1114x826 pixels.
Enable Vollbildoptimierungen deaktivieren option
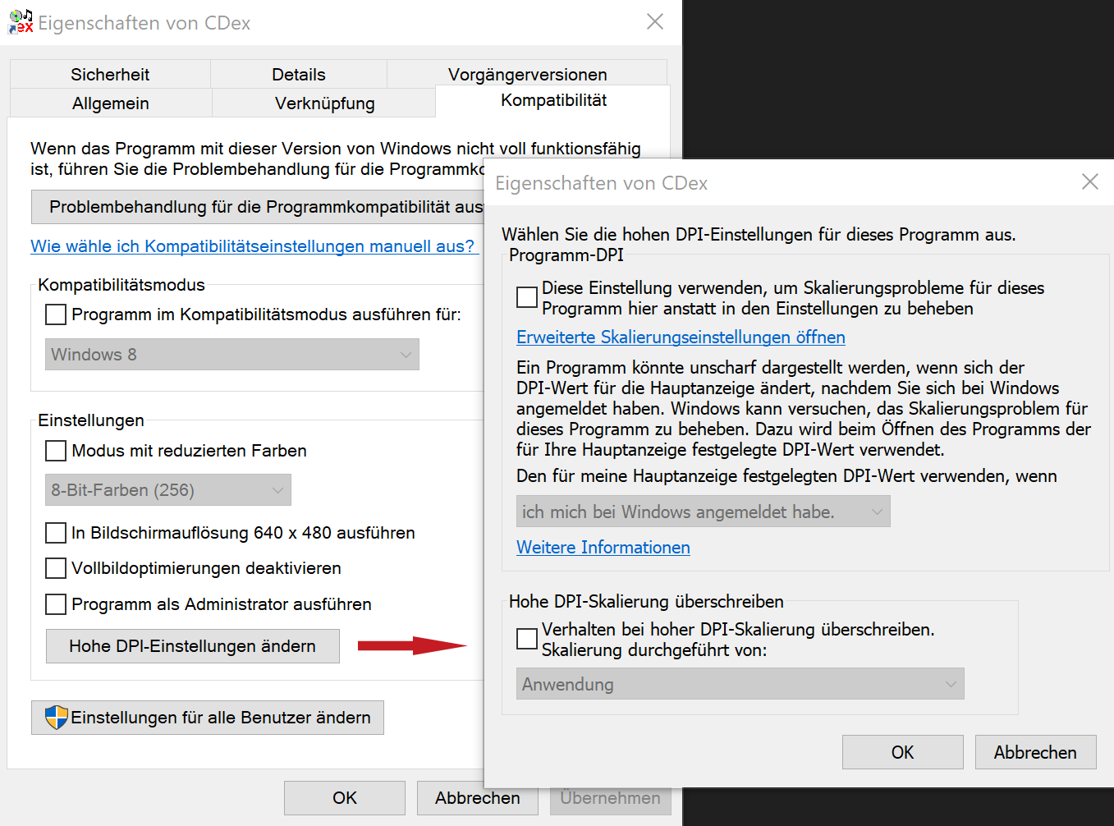coord(56,568)
